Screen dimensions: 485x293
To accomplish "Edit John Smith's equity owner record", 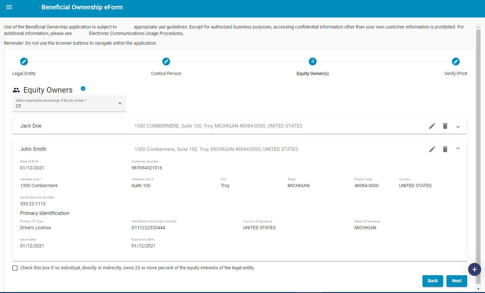I will pos(432,149).
